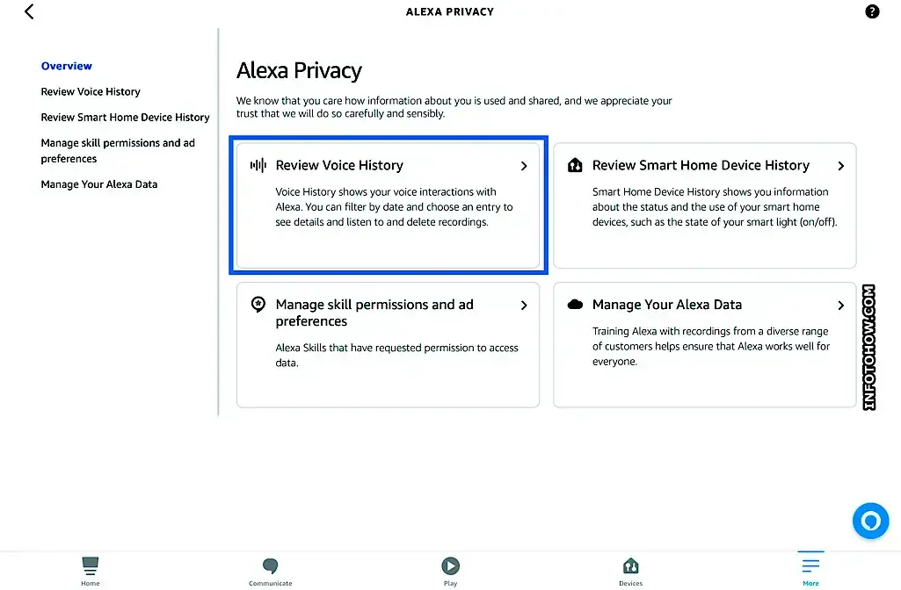The image size is (901, 590).
Task: Select Manage skill permissions and ad preferences sidebar item
Action: point(118,150)
